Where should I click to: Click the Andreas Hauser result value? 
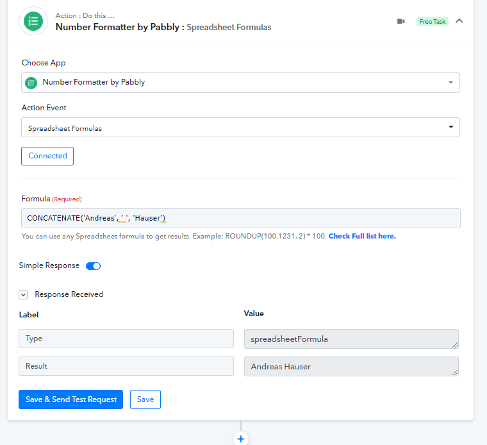tap(351, 366)
